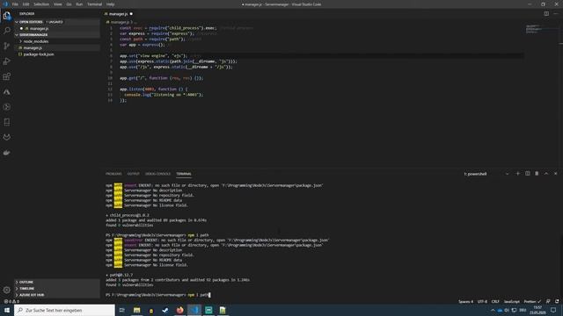
Task: Open Windows Action Center notifications
Action: 553,310
